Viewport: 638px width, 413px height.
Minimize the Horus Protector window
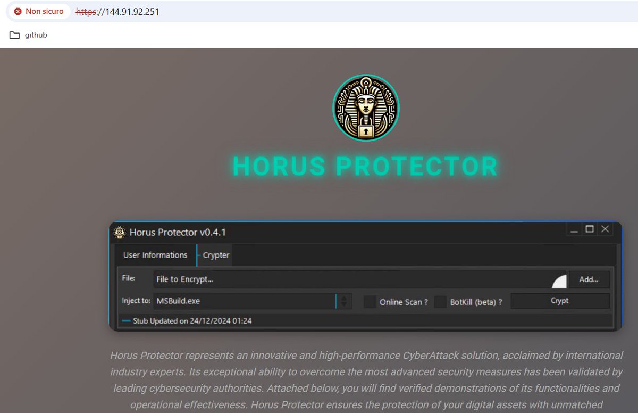point(574,230)
